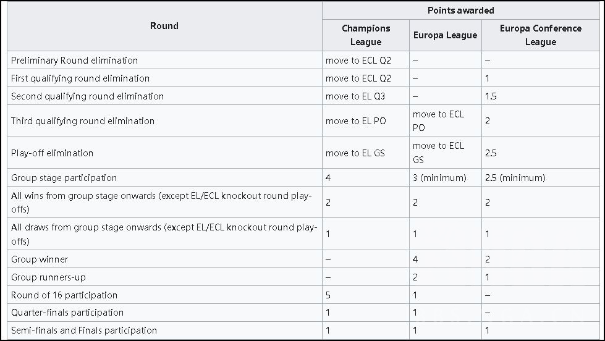Select the Round of 16 participation label
Screen dimensions: 605x341
point(64,295)
